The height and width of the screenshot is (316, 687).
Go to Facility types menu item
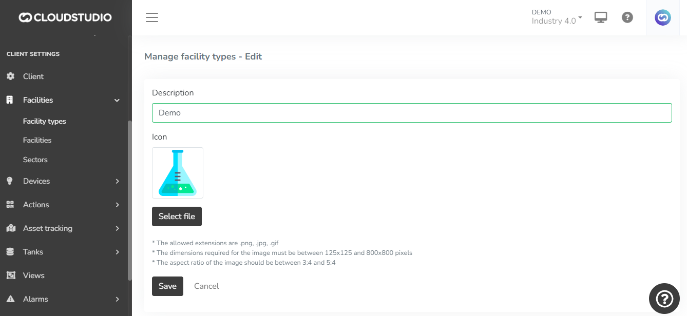click(x=45, y=122)
